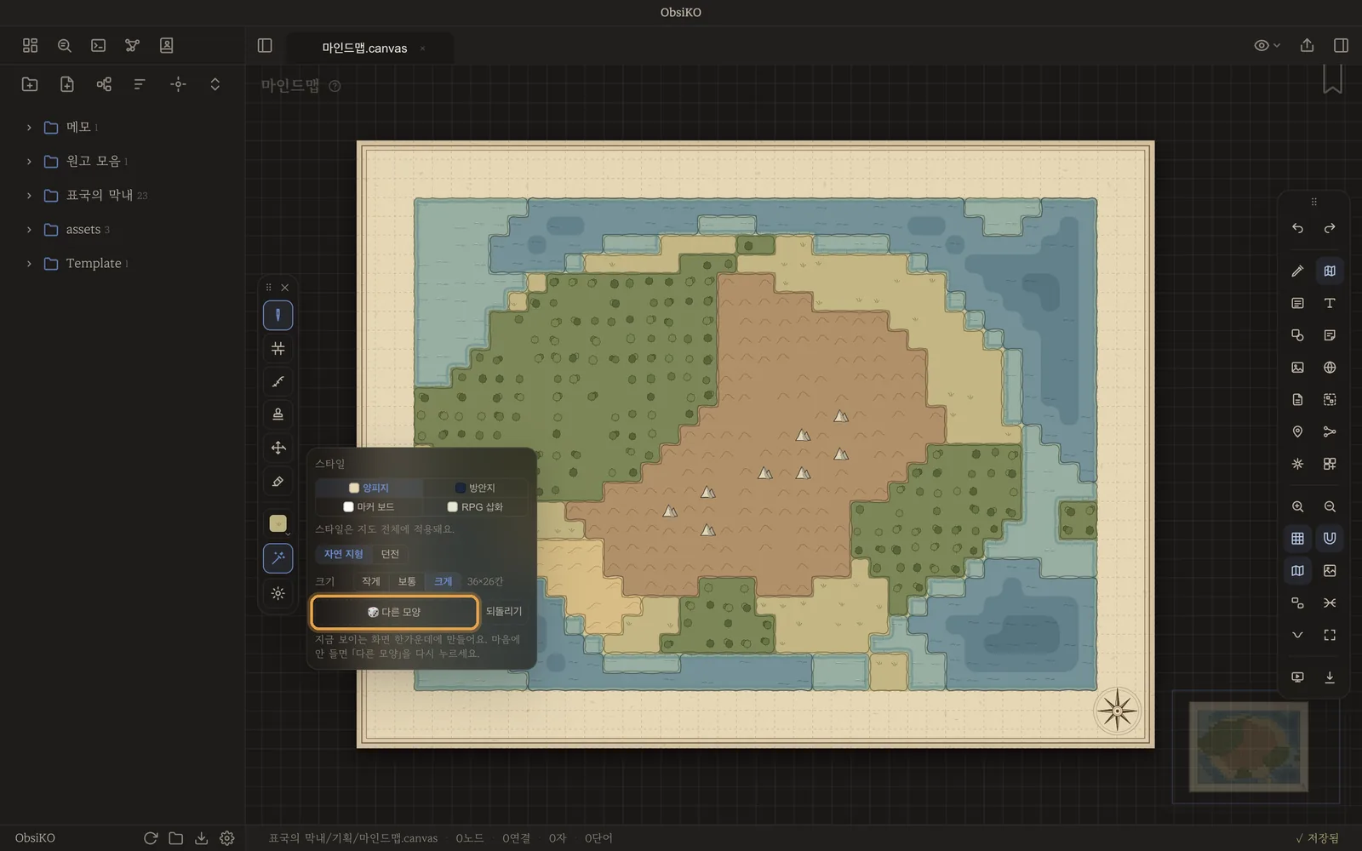Collapse the toolbar with the chevron-down icon
The height and width of the screenshot is (851, 1362).
1297,635
